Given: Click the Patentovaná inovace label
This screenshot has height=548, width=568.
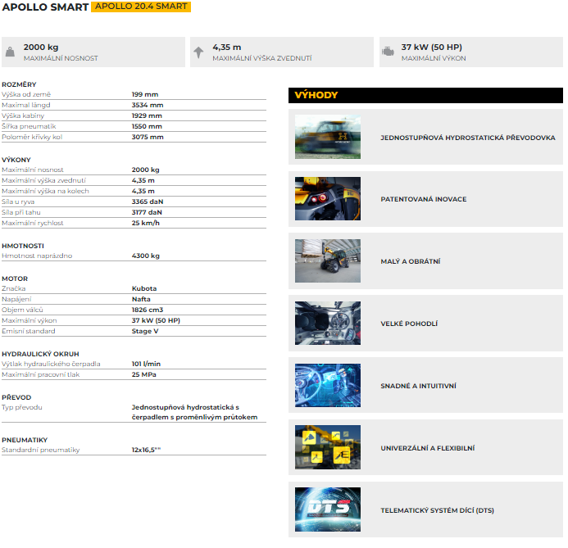Looking at the screenshot, I should pyautogui.click(x=424, y=199).
